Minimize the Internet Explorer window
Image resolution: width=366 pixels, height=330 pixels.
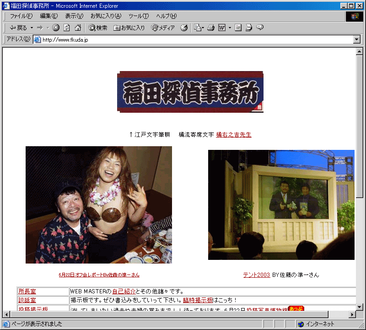coord(344,6)
